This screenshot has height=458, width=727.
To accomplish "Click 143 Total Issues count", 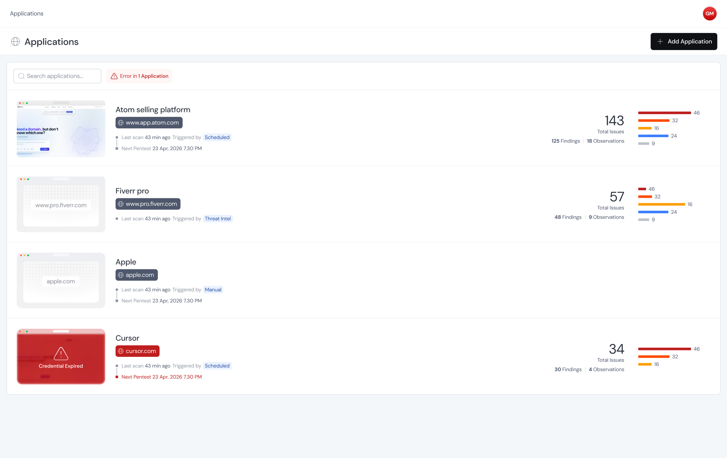I will tap(614, 121).
